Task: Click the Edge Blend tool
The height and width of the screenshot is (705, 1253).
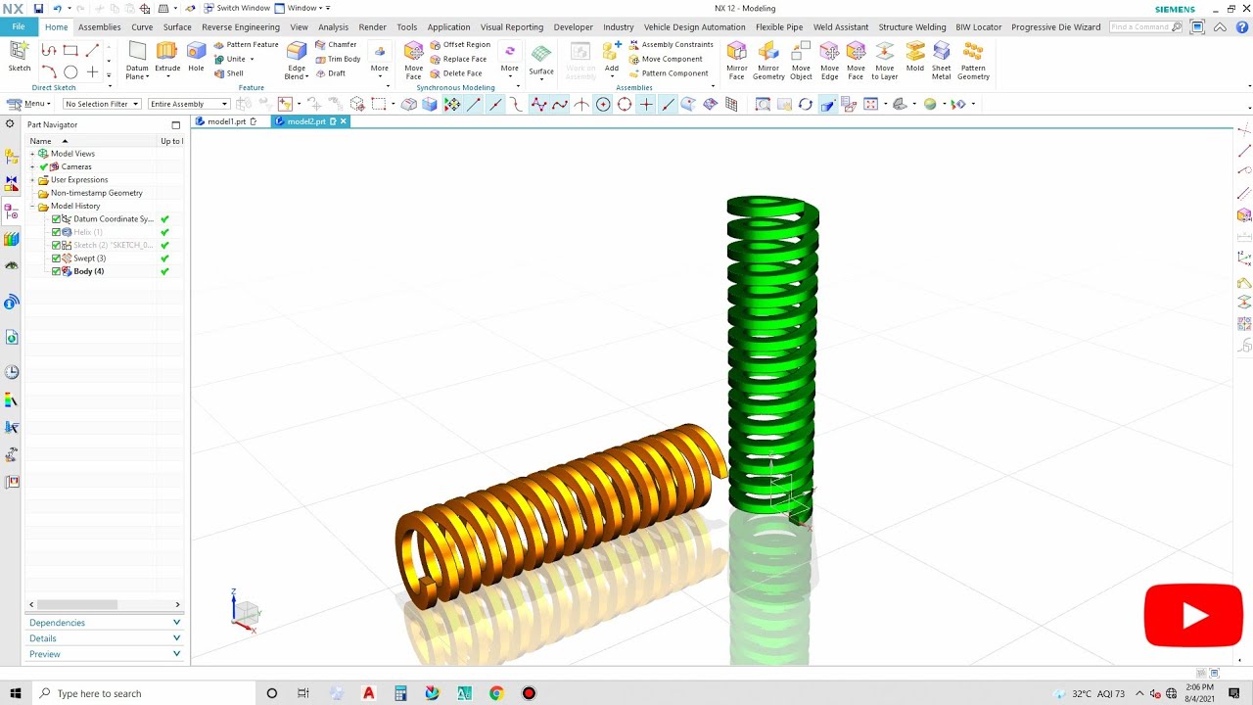Action: [296, 60]
